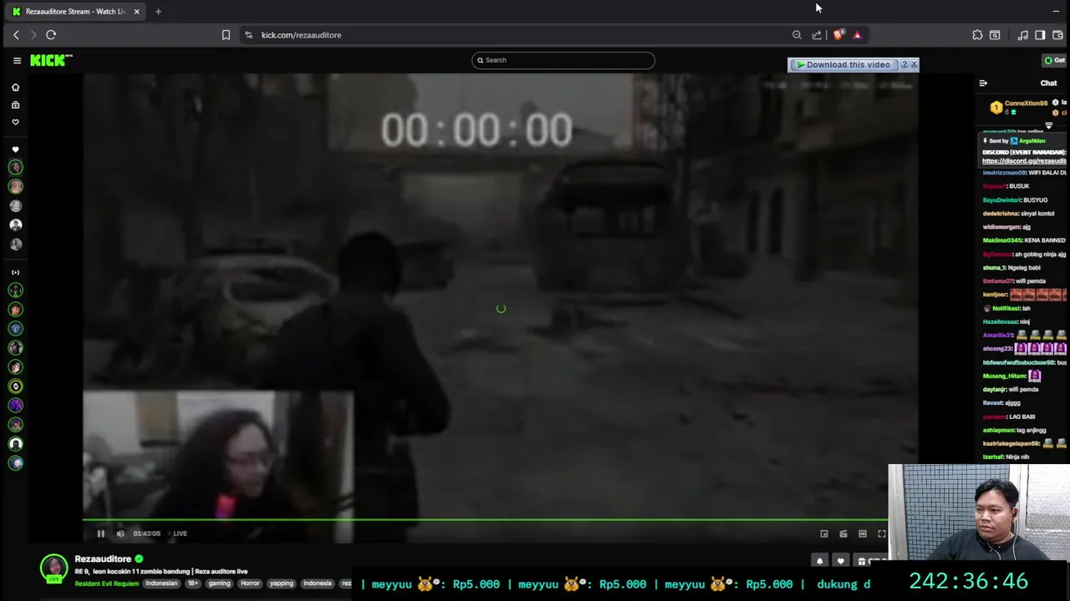Image resolution: width=1070 pixels, height=601 pixels.
Task: Click ConneXtion98 in the chat leaderboard
Action: 1026,104
